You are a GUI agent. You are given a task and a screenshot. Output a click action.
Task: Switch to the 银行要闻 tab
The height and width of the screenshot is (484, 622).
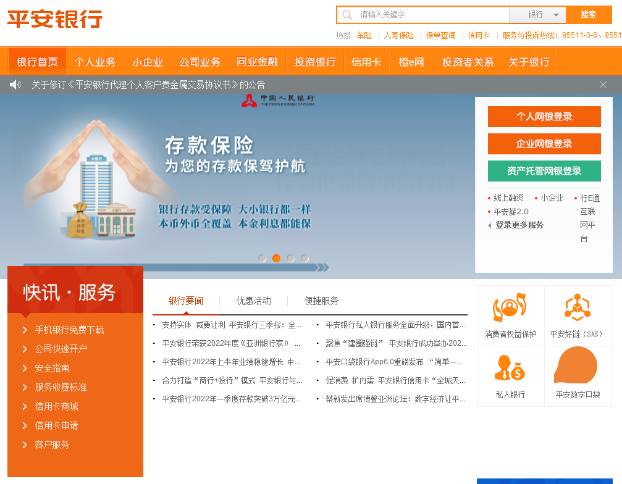186,301
